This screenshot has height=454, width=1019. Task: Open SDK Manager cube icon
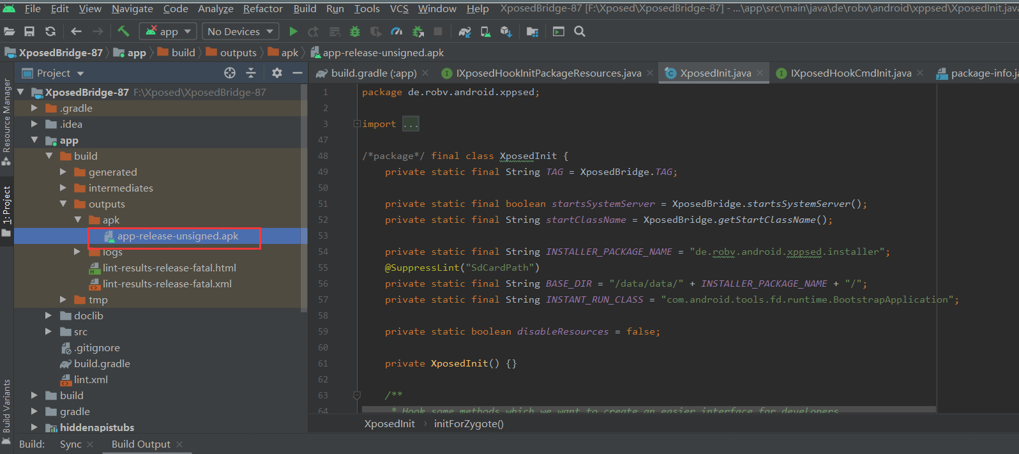[x=506, y=31]
